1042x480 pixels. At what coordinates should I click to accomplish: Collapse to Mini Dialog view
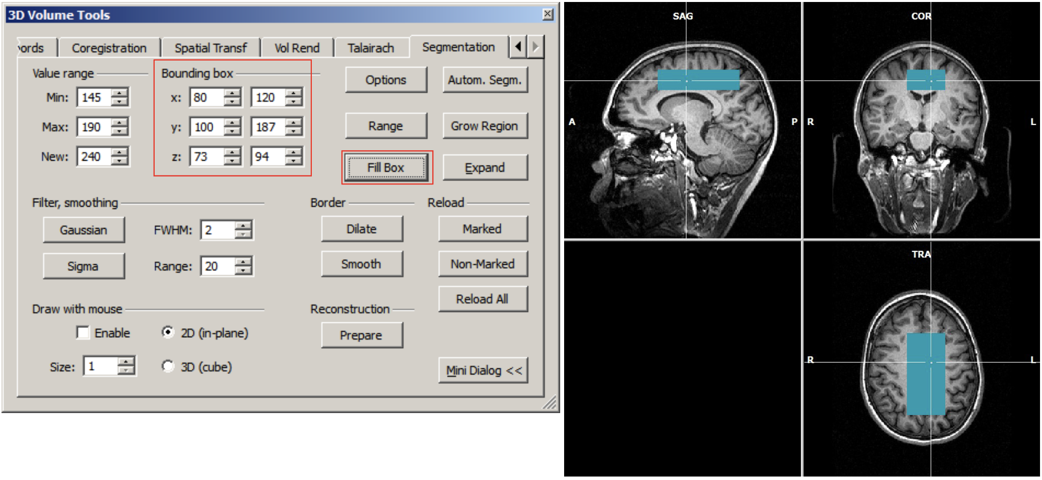(x=483, y=370)
